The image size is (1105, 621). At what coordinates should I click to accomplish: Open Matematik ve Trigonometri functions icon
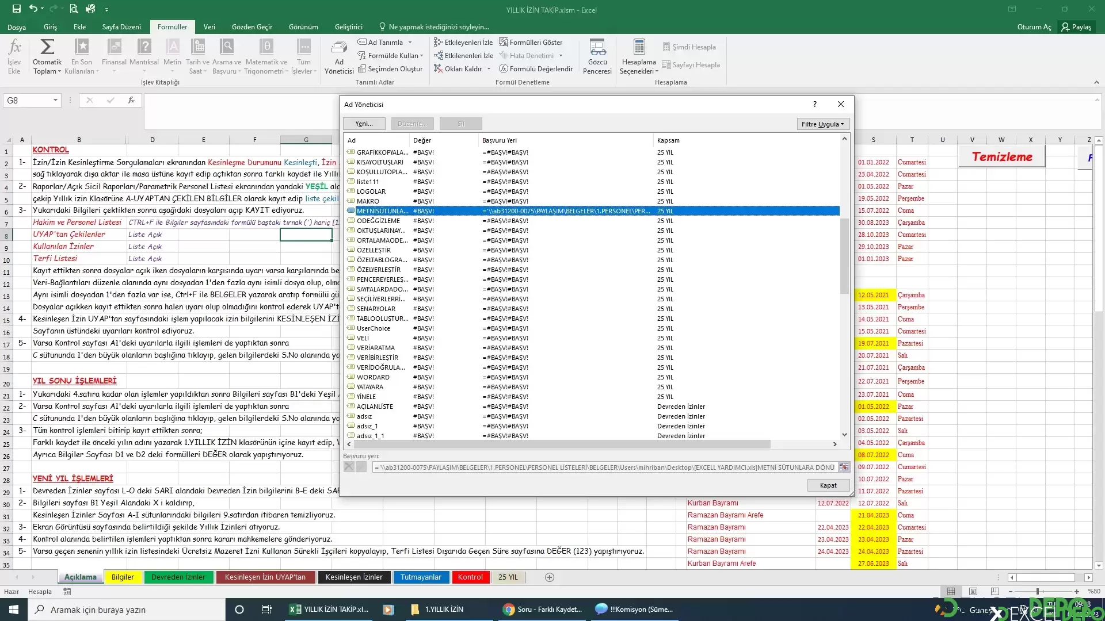pos(266,47)
